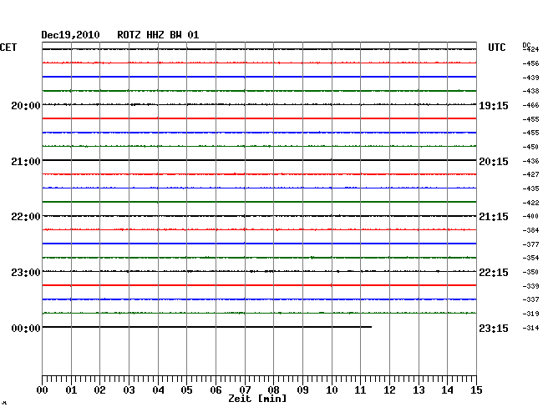543x412 pixels.
Task: Click the DC offset value -384
Action: 530,230
